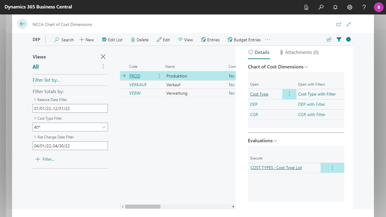This screenshot has width=386, height=217.
Task: Toggle the FactBox information icon
Action: tap(349, 39)
